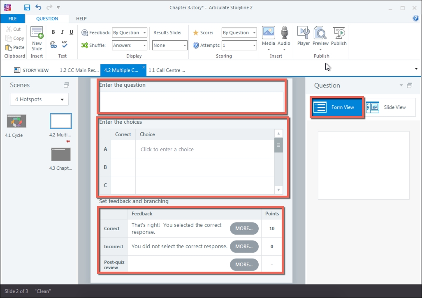Select the 4.2 Multi... slide thumbnail

(x=61, y=121)
